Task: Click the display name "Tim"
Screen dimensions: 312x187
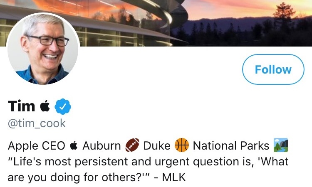Action: click(x=22, y=107)
